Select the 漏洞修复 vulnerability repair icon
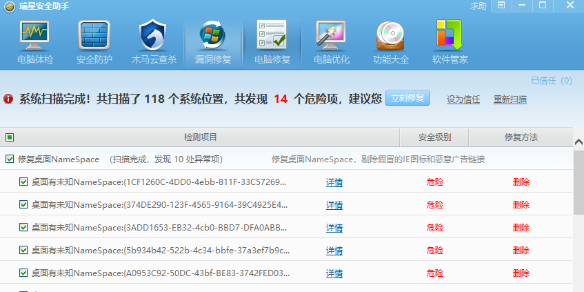 click(x=213, y=42)
